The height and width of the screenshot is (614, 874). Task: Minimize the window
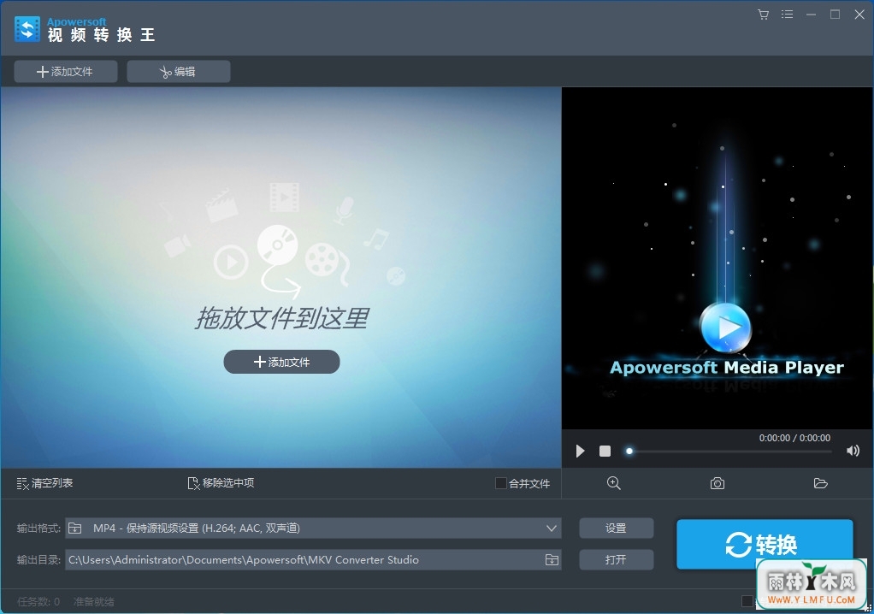click(x=811, y=15)
